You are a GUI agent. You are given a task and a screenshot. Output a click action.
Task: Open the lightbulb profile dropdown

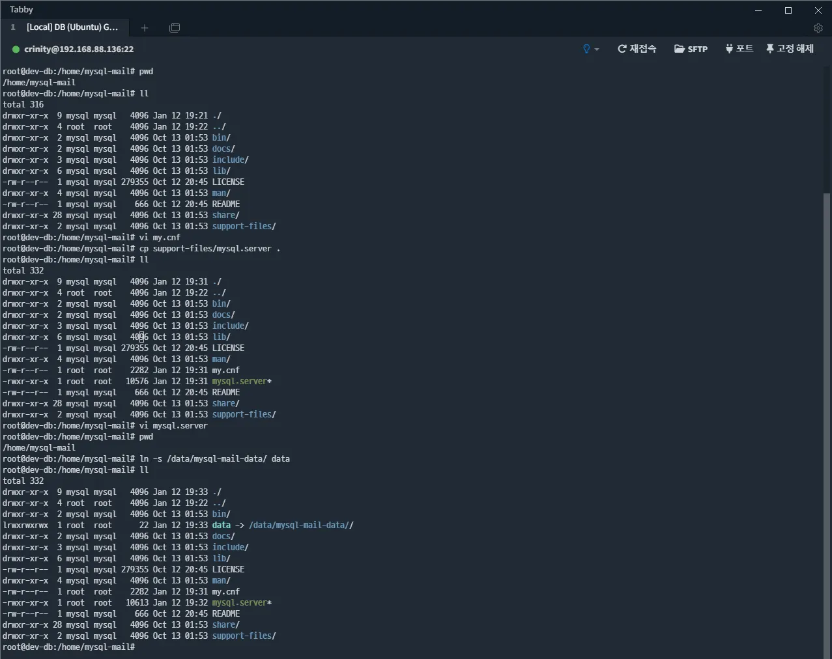(590, 49)
